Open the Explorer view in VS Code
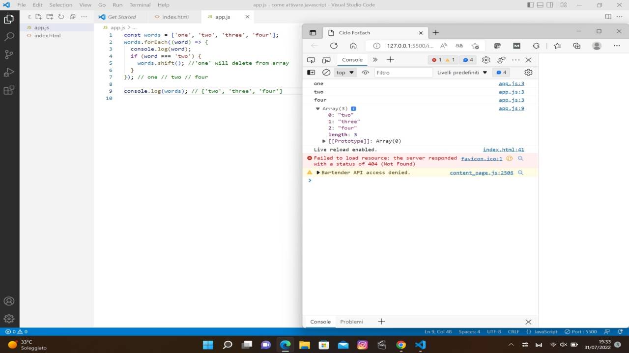Screen dimensions: 629x353 tap(8, 19)
